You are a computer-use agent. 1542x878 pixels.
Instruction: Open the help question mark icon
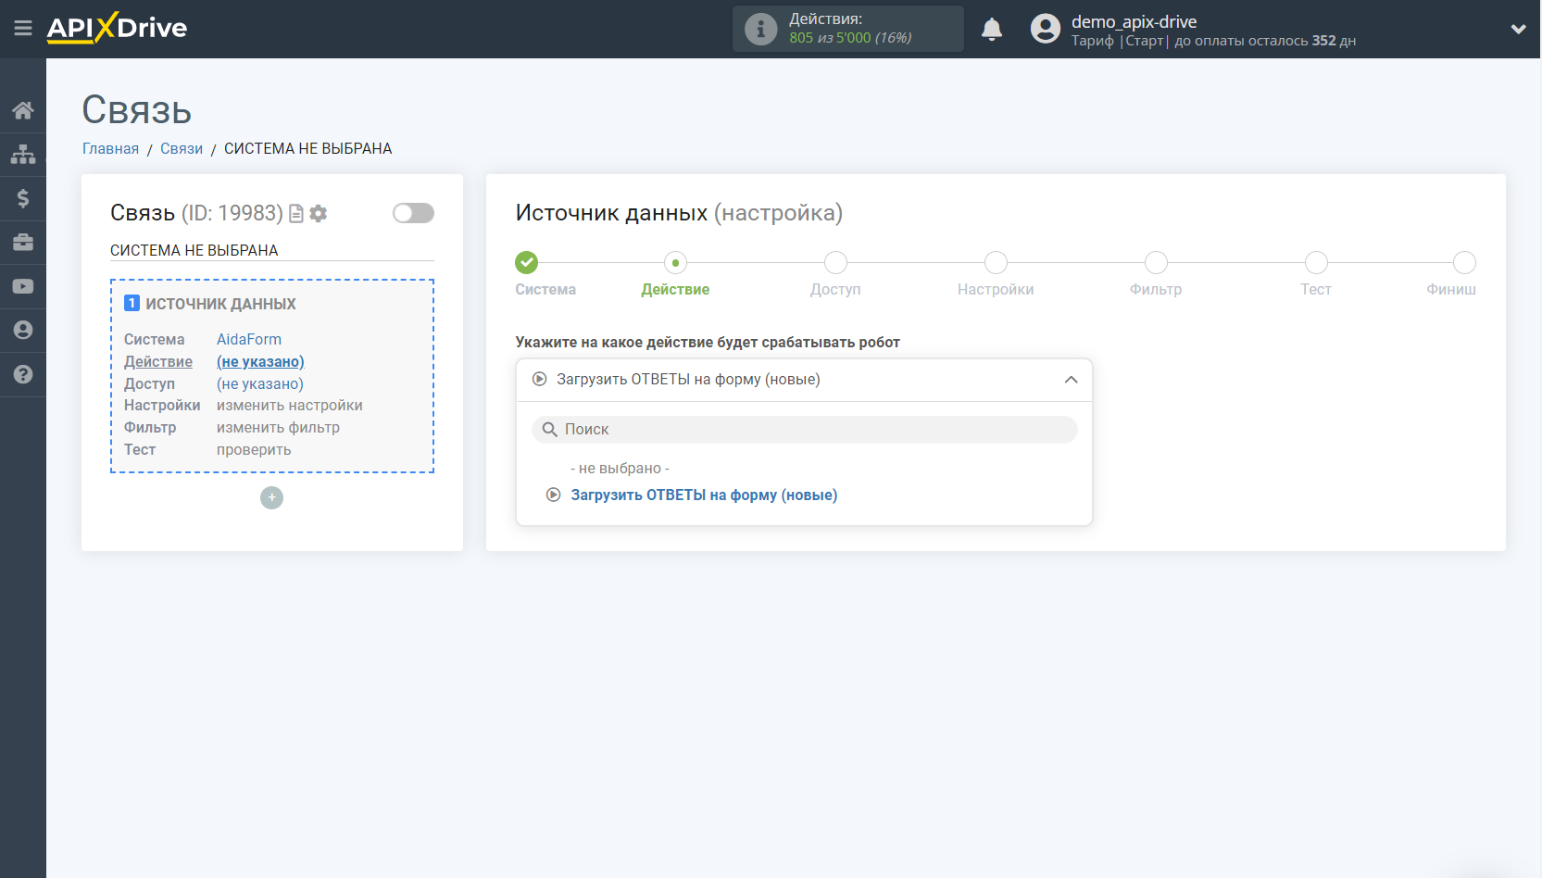point(23,374)
